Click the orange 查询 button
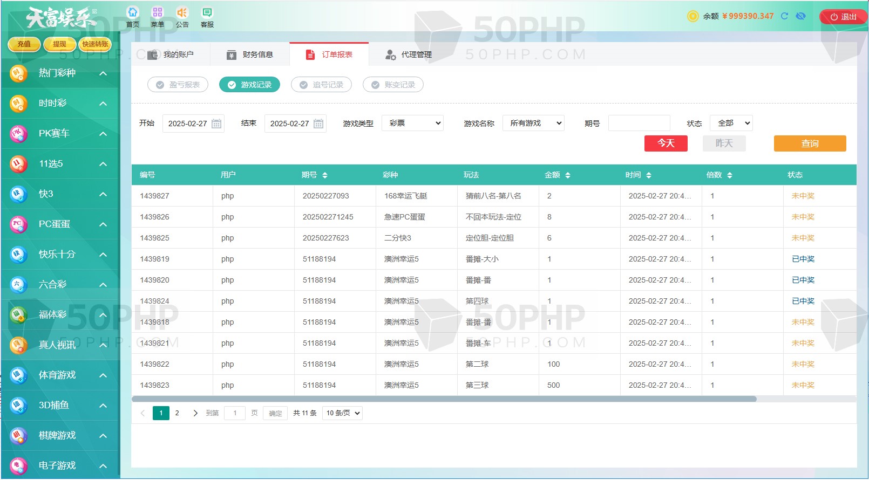 point(810,143)
